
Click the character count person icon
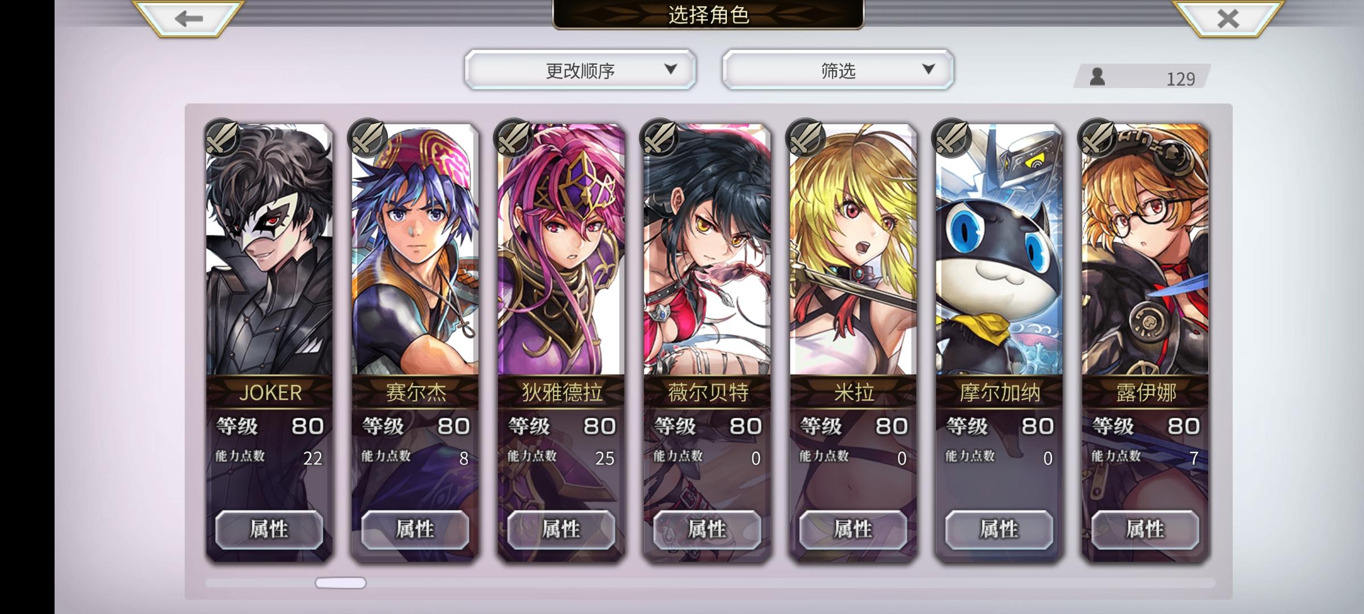point(1097,77)
